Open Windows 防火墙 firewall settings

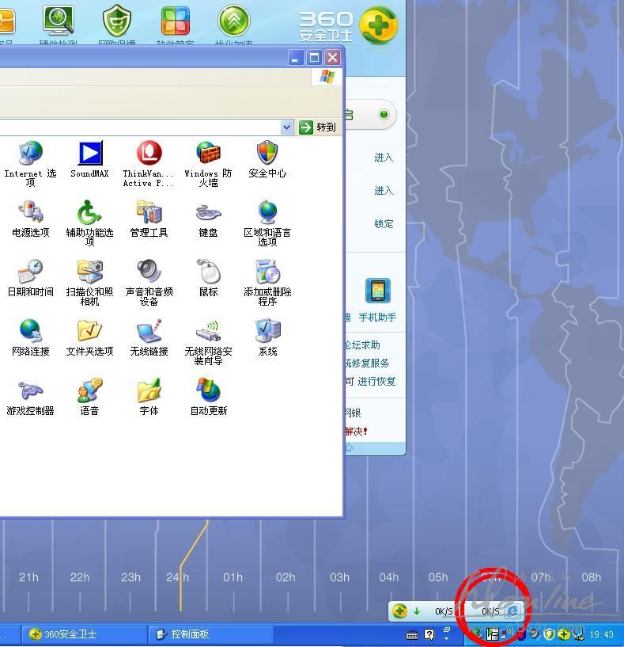coord(208,163)
